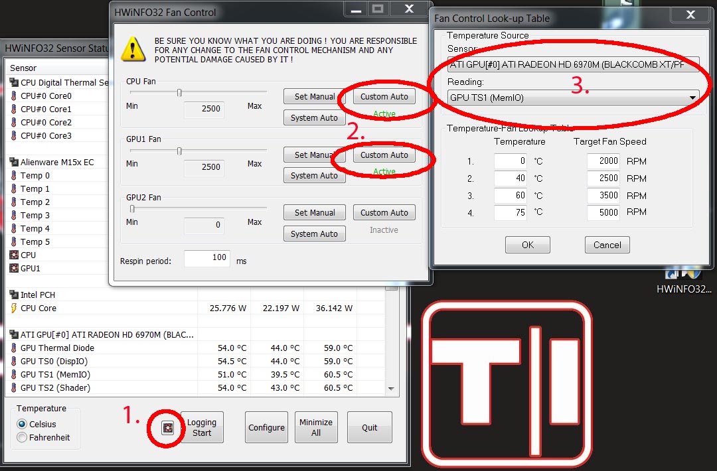
Task: Click the yellow warning icon in Fan Control
Action: click(x=133, y=49)
